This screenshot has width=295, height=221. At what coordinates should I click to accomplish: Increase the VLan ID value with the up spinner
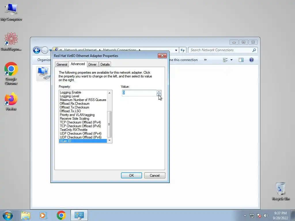click(159, 92)
